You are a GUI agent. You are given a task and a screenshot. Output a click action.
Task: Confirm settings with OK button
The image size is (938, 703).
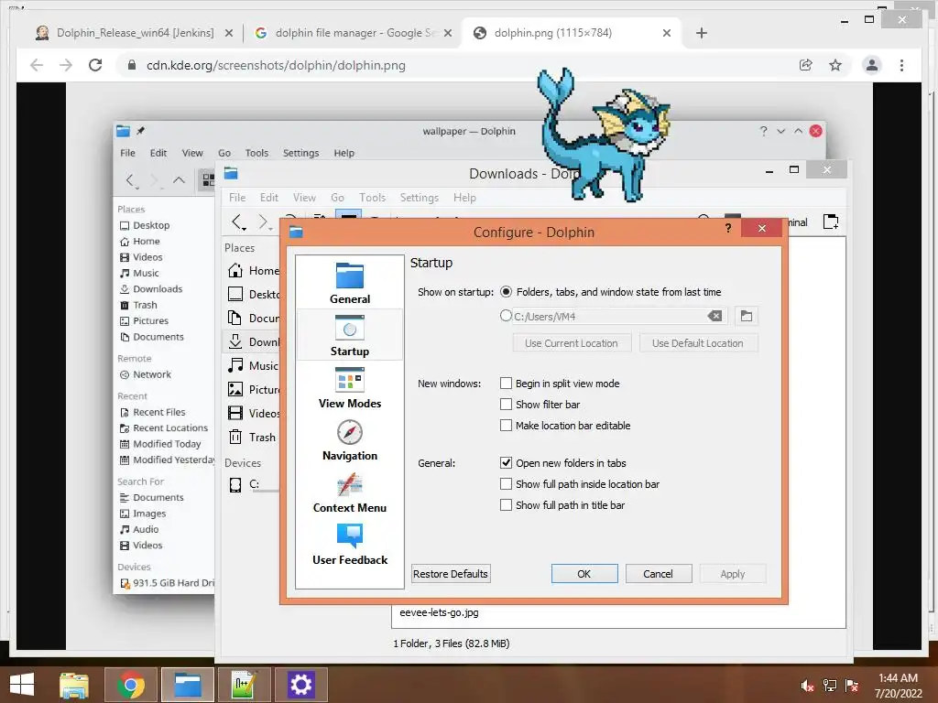tap(584, 574)
